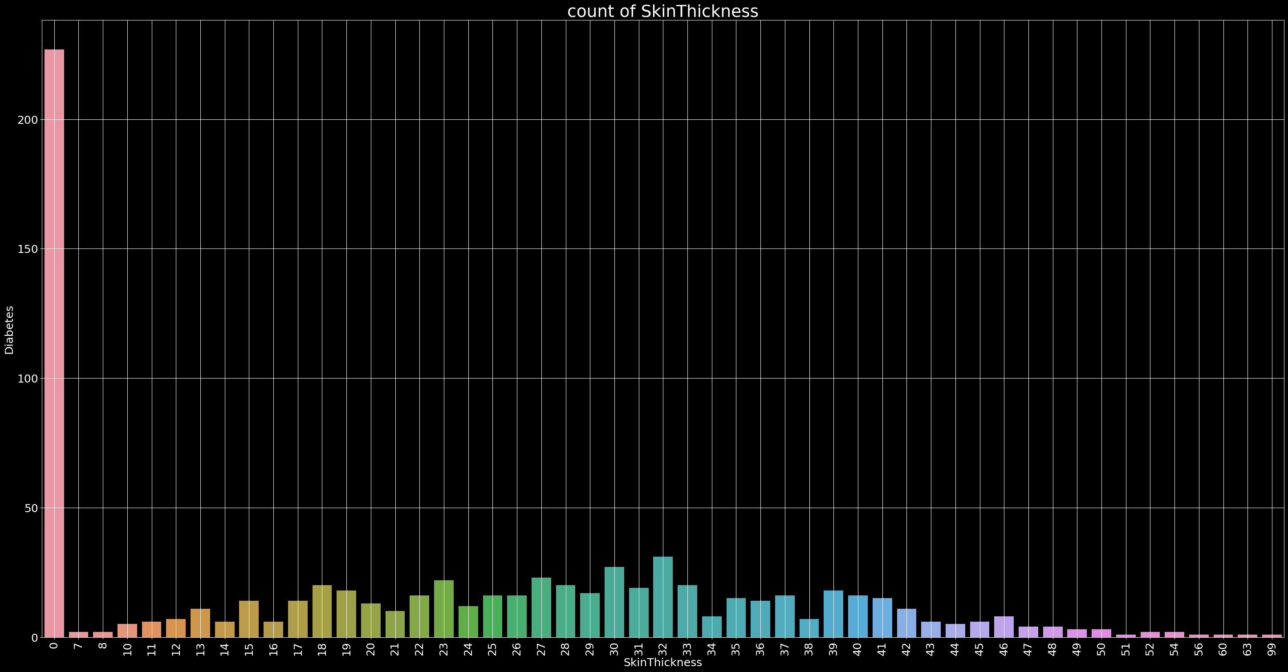1288x672 pixels.
Task: Click the chart title 'count of SkinThickness'
Action: [662, 11]
